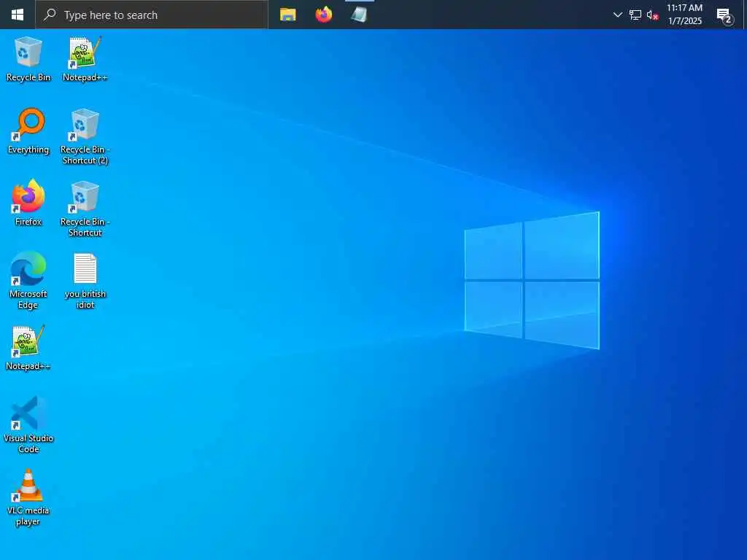
Task: Click the muted volume tray icon
Action: 652,15
